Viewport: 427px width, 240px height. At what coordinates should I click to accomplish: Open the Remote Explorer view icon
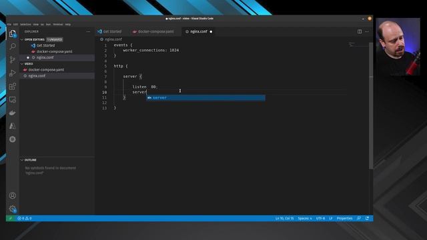[x=13, y=99]
